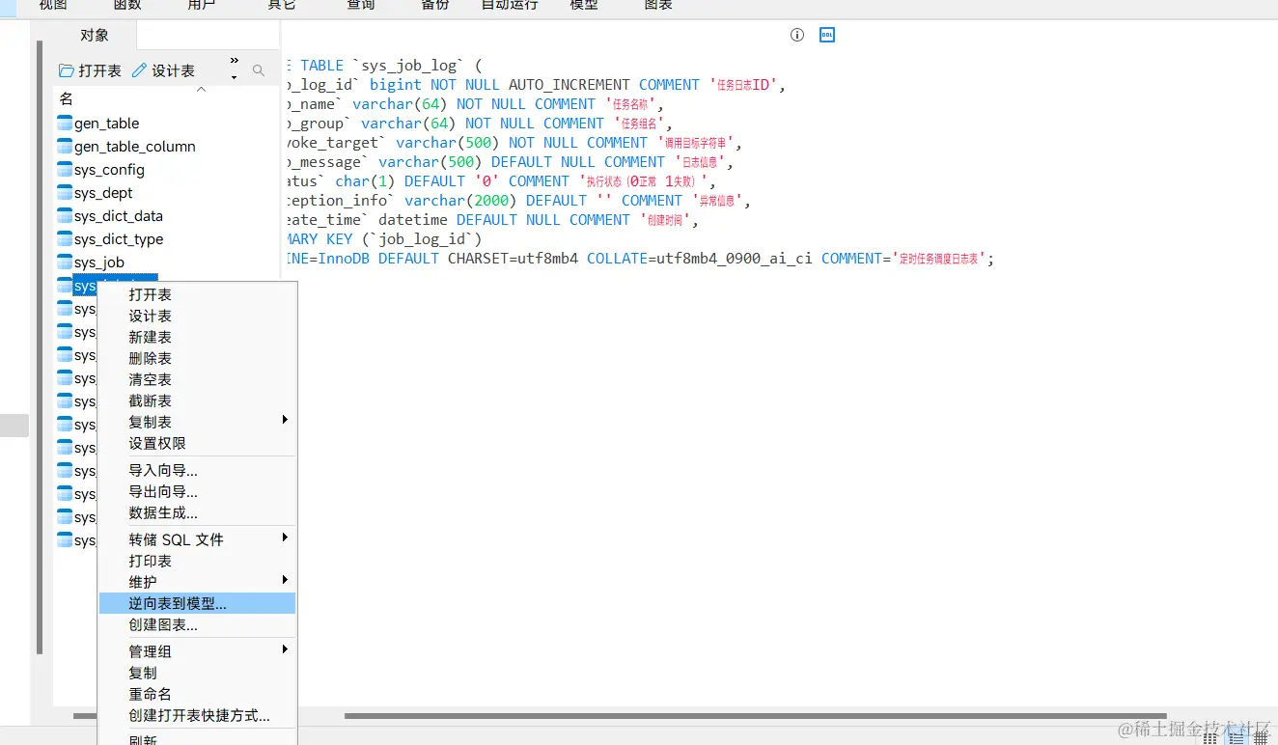This screenshot has width=1278, height=745.
Task: Open the 备份 main toolbar item
Action: [x=435, y=5]
